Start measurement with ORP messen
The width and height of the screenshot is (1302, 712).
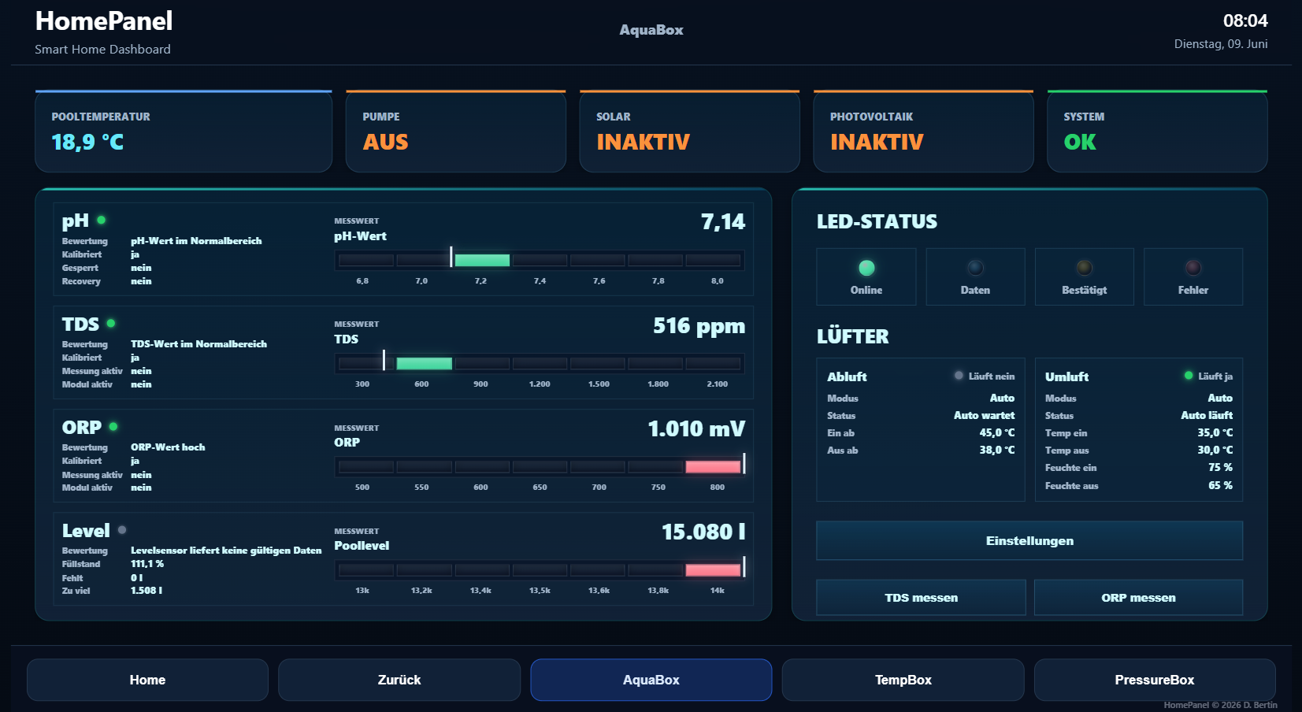(x=1138, y=598)
